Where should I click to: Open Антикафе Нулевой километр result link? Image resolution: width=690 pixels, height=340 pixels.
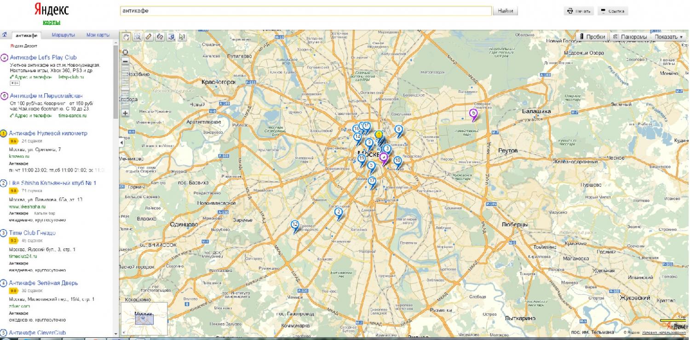coord(48,133)
